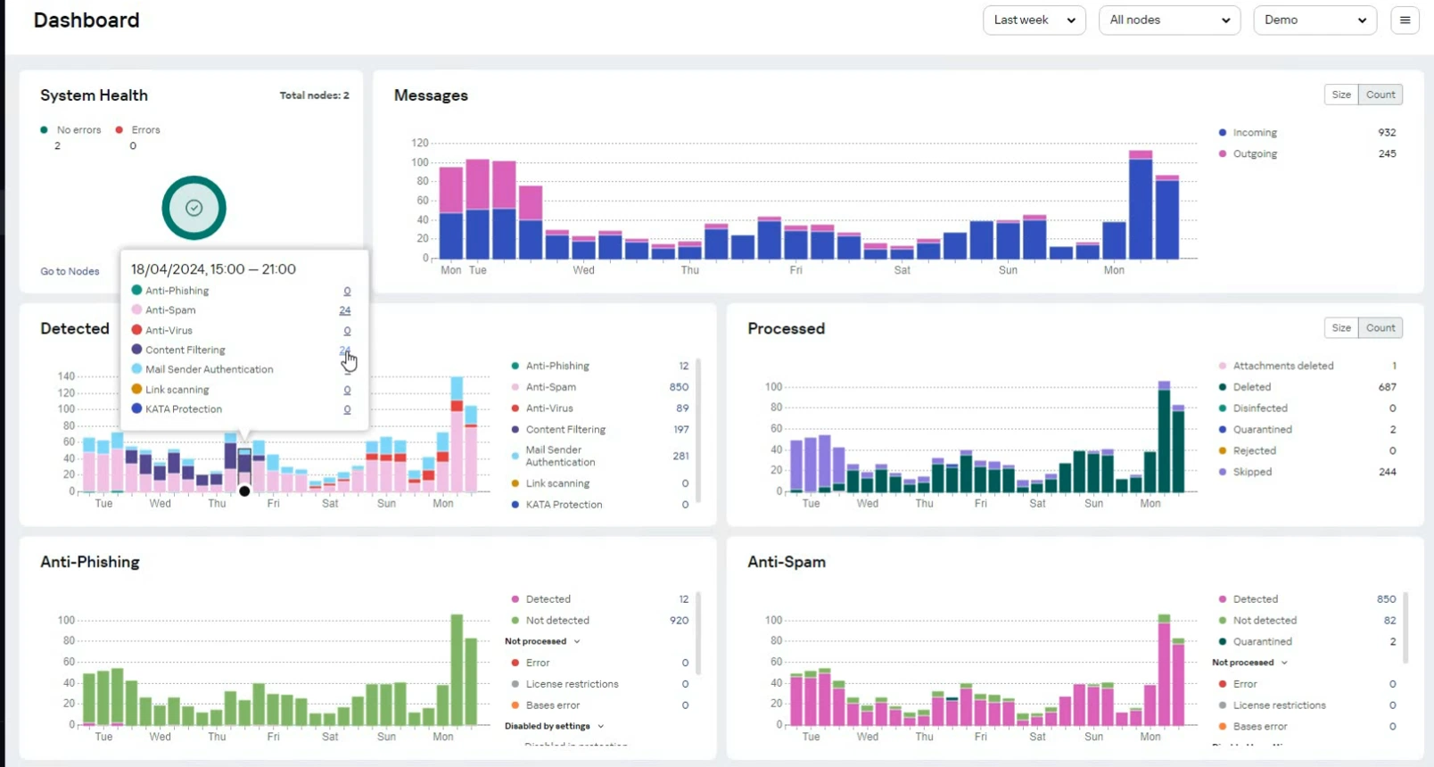Open the Demo dropdown

(x=1314, y=21)
